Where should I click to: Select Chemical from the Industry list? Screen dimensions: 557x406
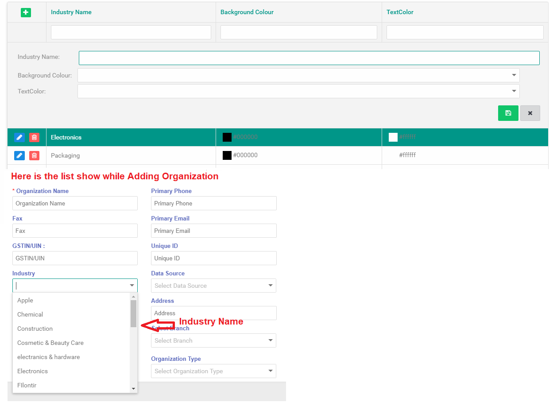pyautogui.click(x=30, y=314)
